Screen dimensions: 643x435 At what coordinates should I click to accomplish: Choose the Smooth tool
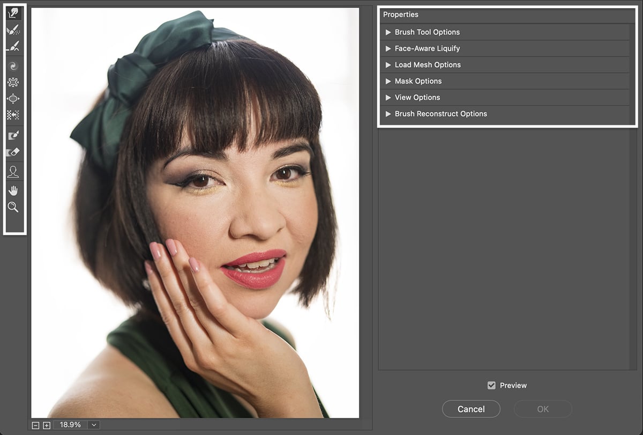pyautogui.click(x=13, y=46)
